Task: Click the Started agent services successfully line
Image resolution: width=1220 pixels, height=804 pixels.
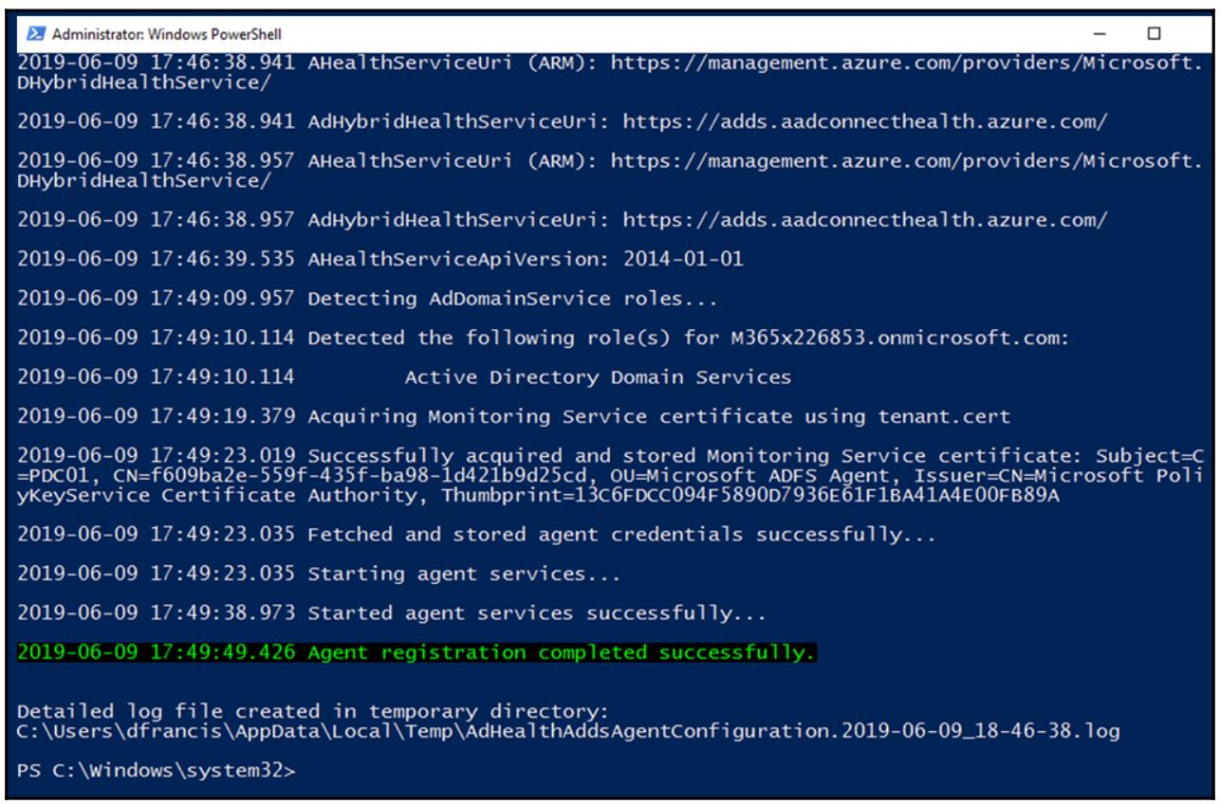Action: point(391,613)
